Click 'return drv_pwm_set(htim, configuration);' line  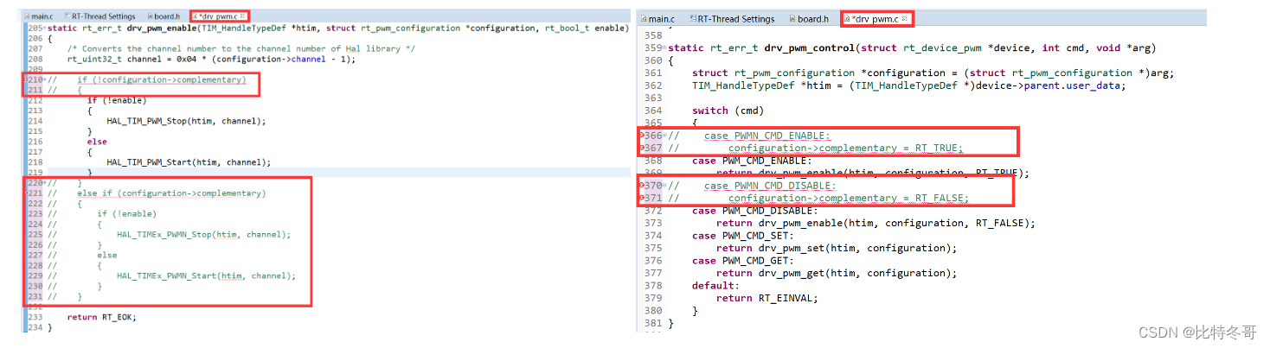[x=837, y=249]
